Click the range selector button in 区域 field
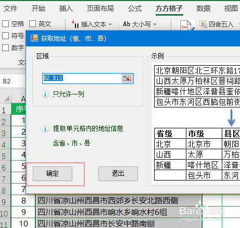 pyautogui.click(x=128, y=79)
